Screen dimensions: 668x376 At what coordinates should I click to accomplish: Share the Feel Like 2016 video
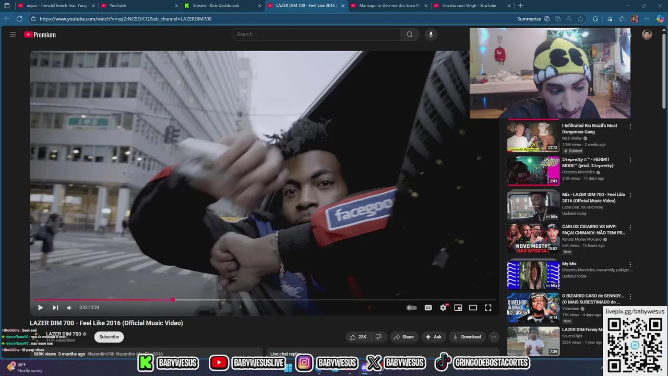tap(403, 337)
